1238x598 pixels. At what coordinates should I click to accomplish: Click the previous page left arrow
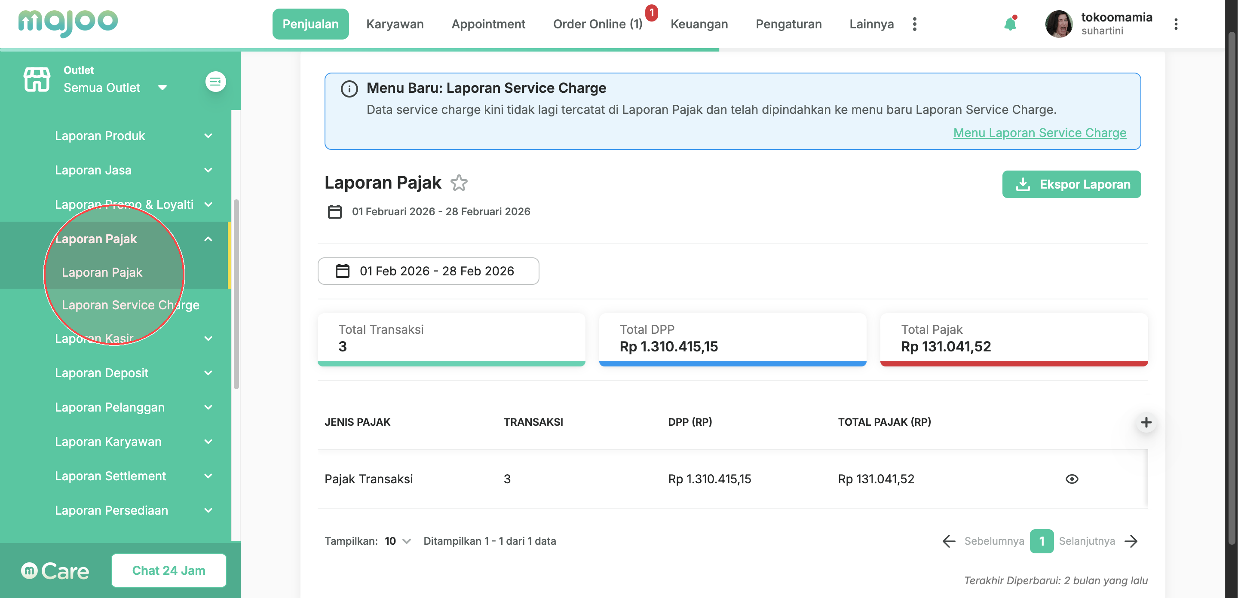pos(949,541)
